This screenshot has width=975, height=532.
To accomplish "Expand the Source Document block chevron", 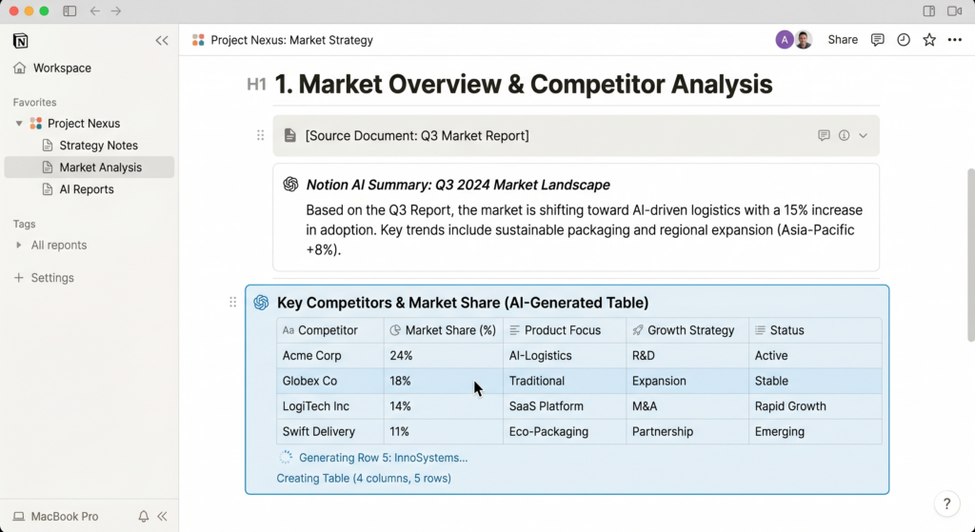I will click(x=863, y=135).
